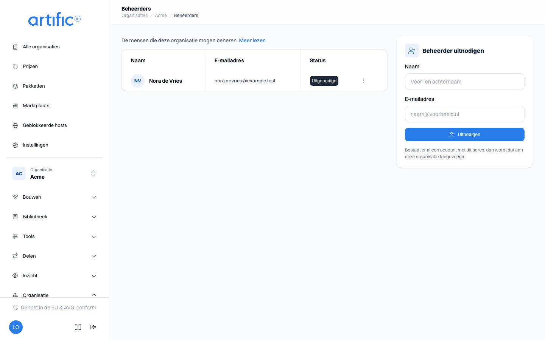The image size is (545, 340).
Task: Focus the Voor- en achternaam field
Action: click(465, 82)
